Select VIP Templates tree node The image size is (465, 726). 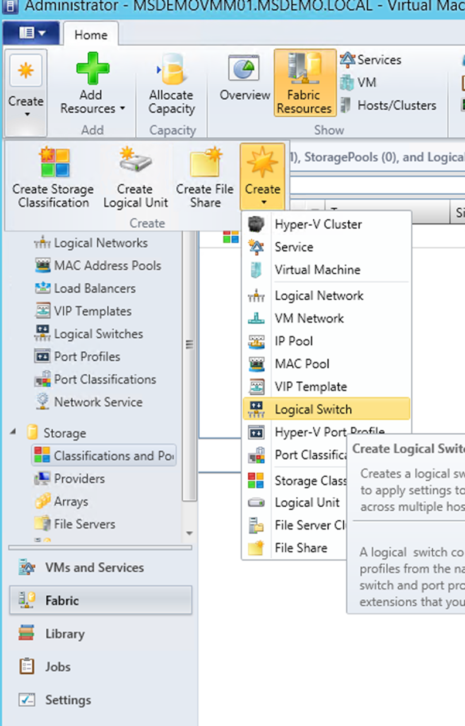click(93, 311)
